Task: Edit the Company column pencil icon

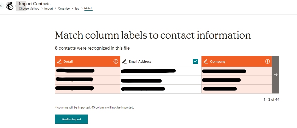Action: (206, 62)
